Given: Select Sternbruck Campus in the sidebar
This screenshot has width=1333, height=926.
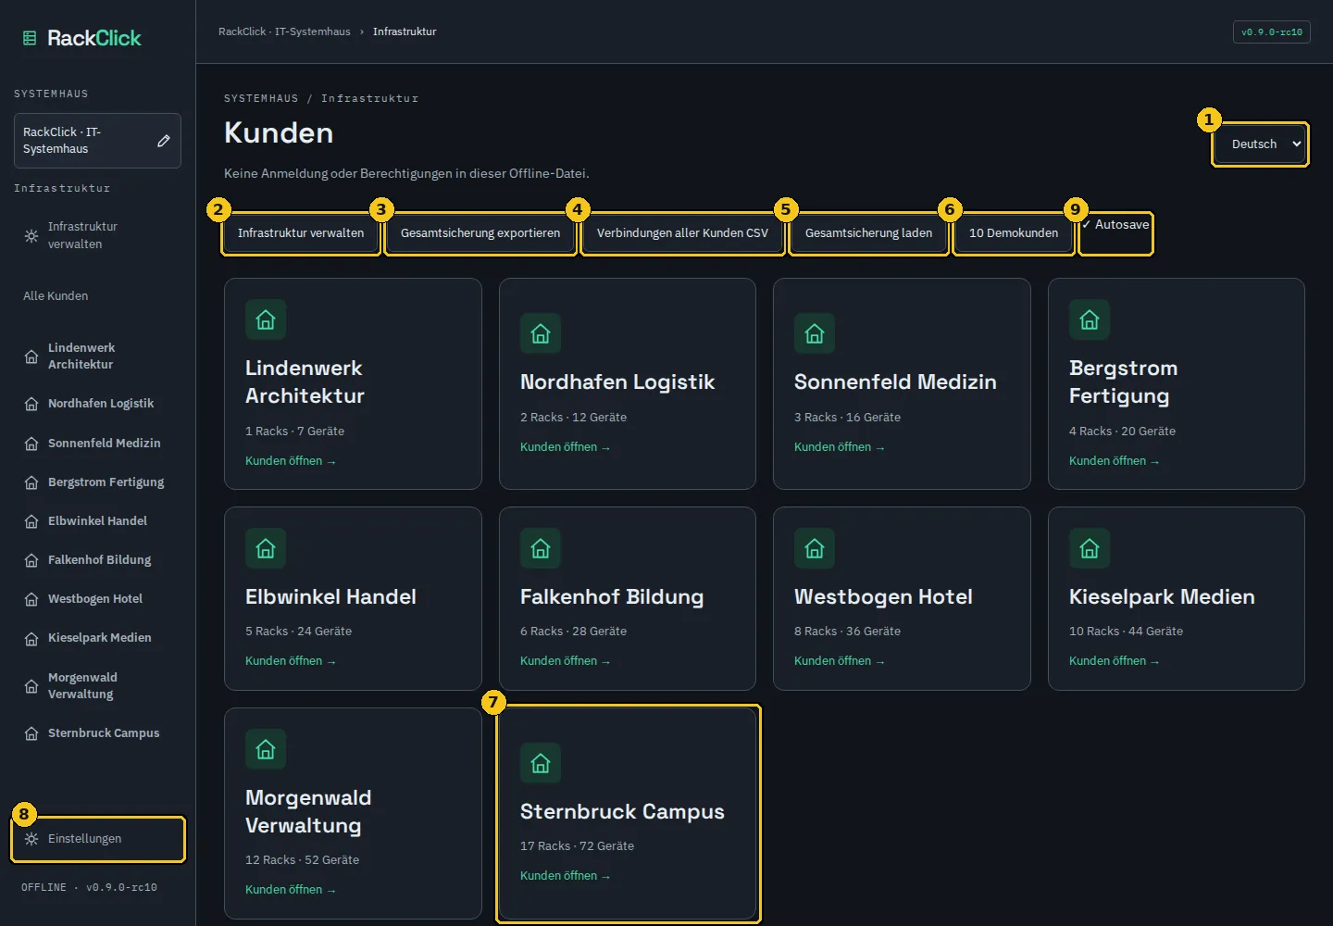Looking at the screenshot, I should click(97, 733).
